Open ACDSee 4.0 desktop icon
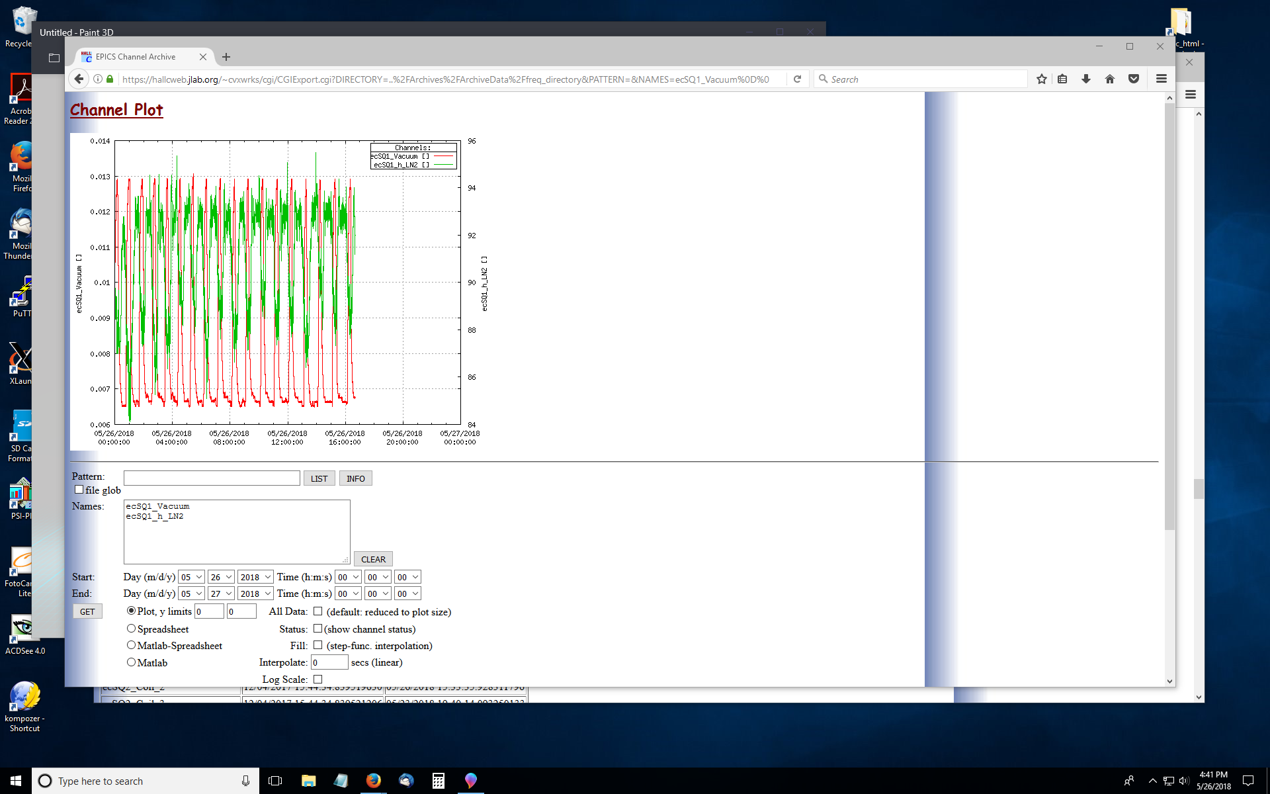This screenshot has width=1270, height=794. pyautogui.click(x=25, y=635)
